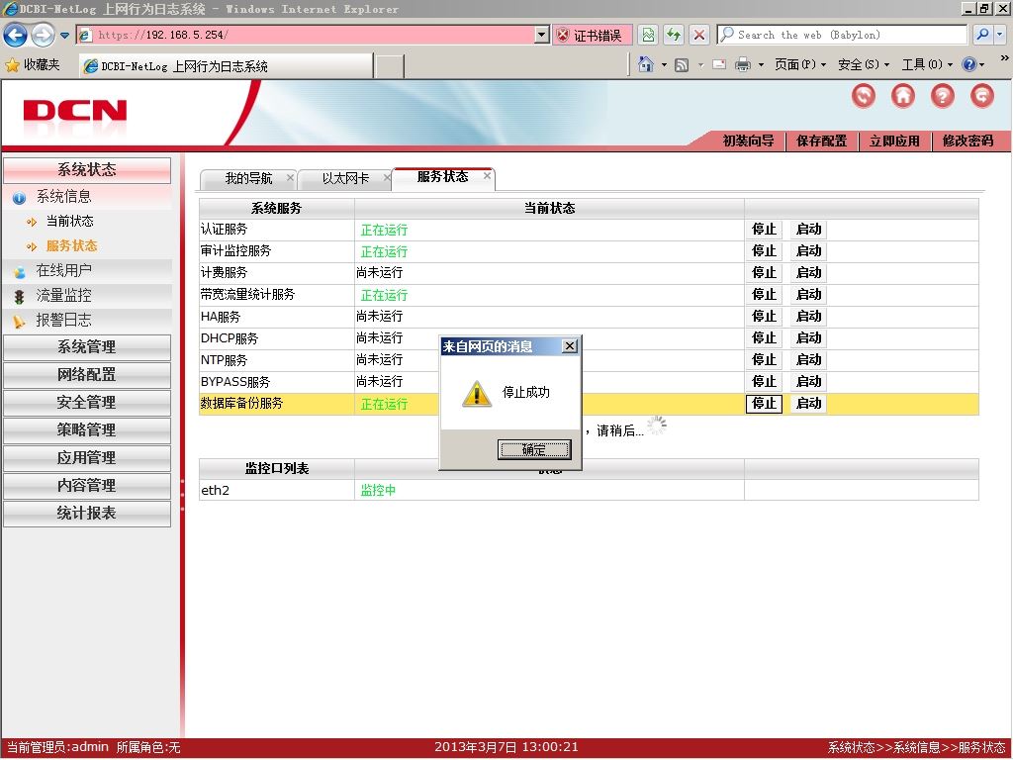Screen dimensions: 1013x760
Task: Expand the 统计报表 section
Action: (x=87, y=514)
